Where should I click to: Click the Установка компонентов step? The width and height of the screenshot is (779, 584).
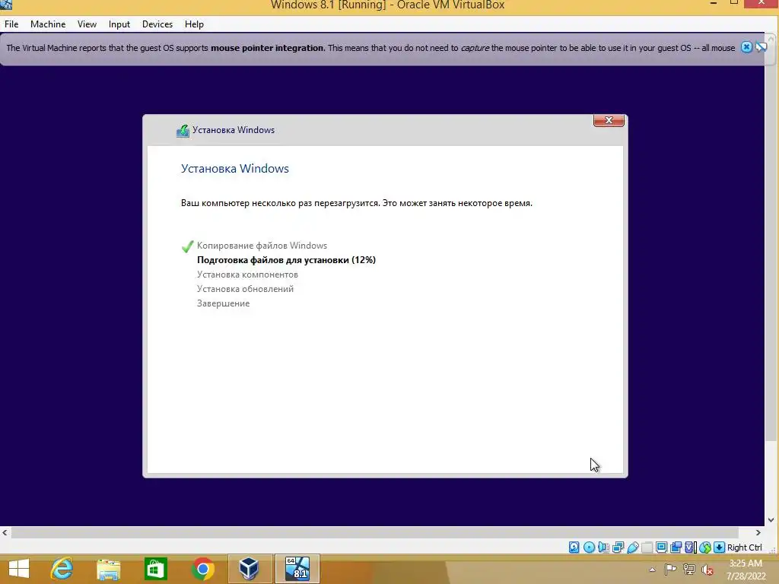247,274
